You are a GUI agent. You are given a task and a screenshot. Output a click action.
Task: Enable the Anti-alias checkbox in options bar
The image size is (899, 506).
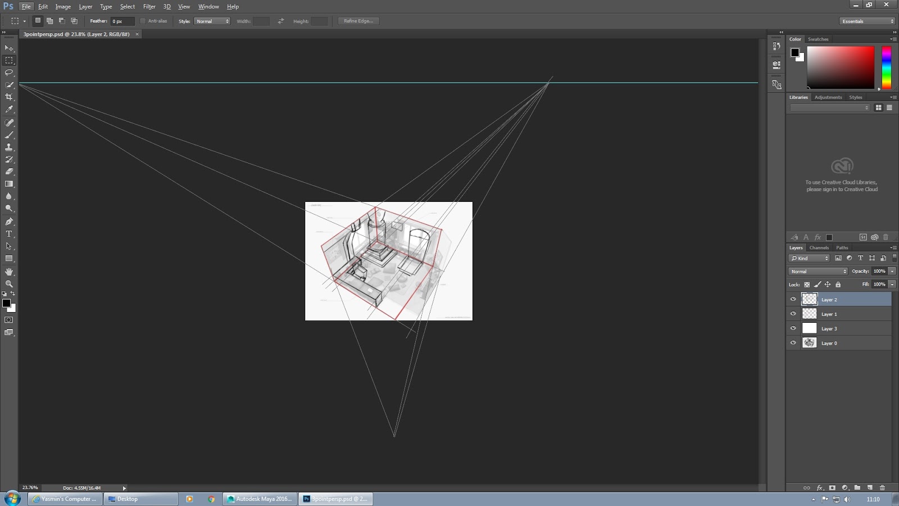pos(143,20)
